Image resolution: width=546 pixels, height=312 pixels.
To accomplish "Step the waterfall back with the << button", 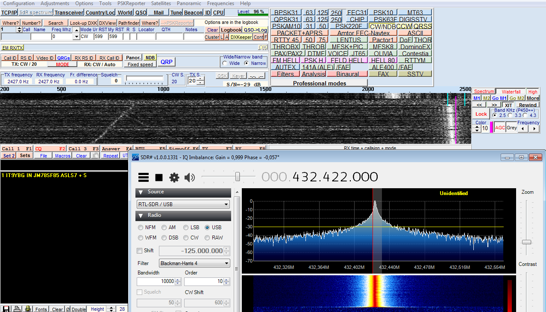I will click(x=479, y=105).
